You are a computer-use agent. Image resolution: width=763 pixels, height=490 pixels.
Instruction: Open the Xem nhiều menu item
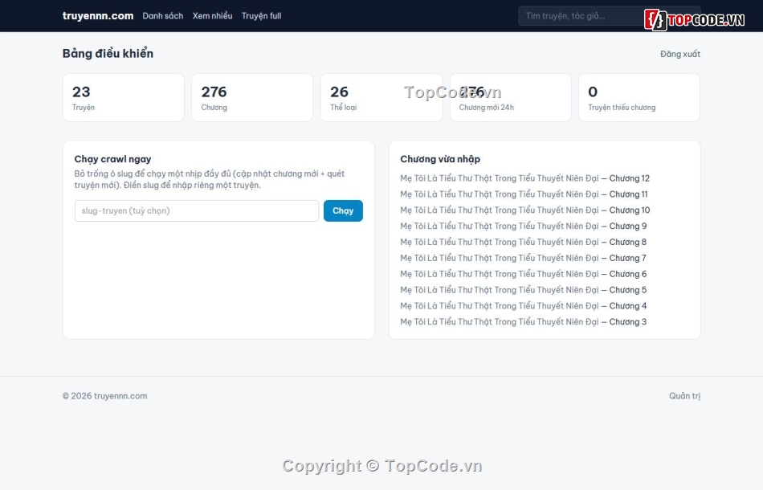pos(212,16)
